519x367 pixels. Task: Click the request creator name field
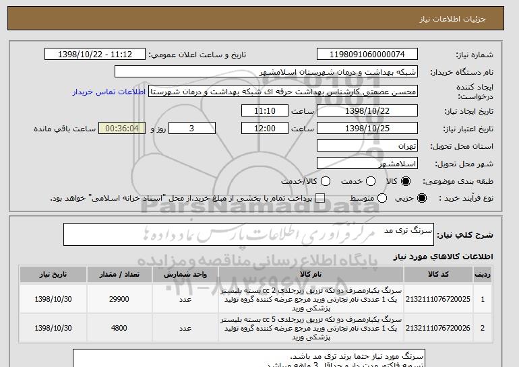283,92
